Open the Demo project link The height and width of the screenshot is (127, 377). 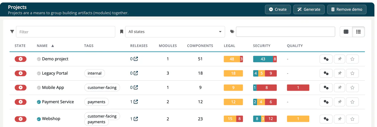point(55,59)
